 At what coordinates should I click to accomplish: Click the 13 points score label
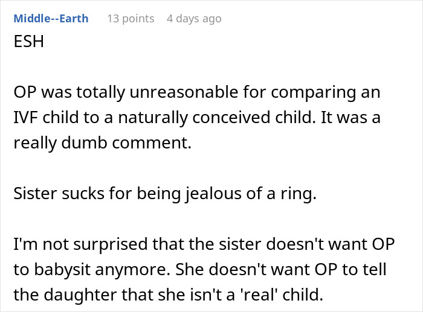click(x=131, y=19)
